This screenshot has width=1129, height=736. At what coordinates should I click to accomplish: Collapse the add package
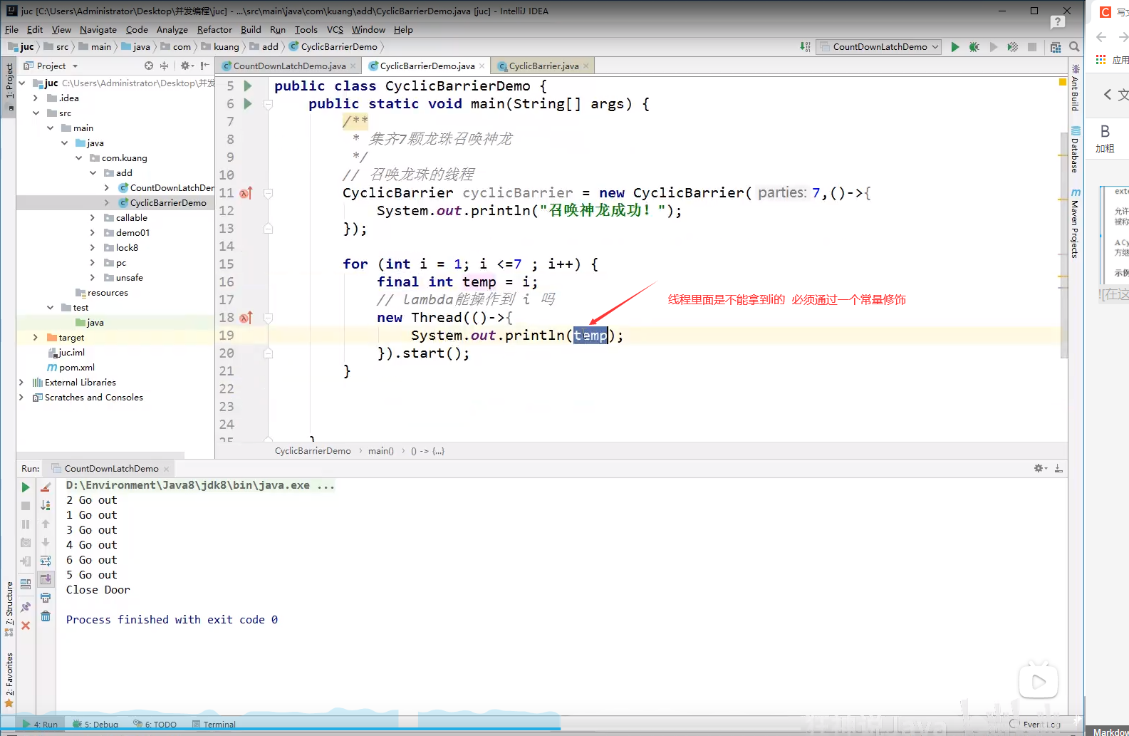tap(93, 173)
